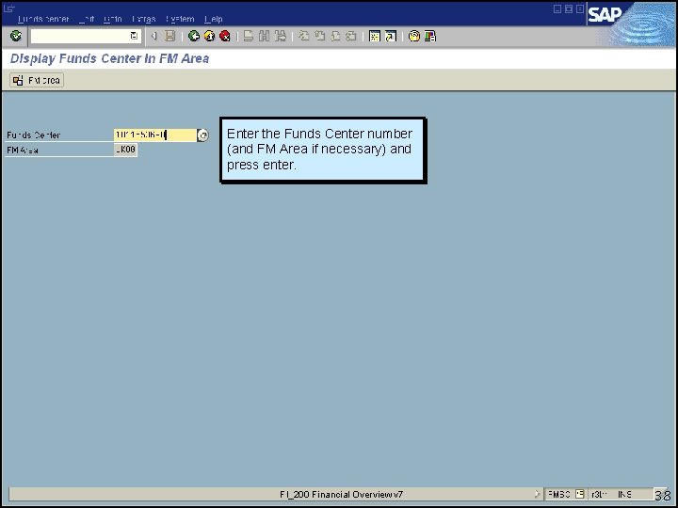Screen dimensions: 678x508
Task: Open the Funds Center search help button
Action: [x=202, y=135]
